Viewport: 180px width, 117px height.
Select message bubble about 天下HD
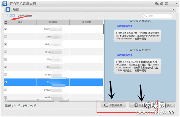pyautogui.click(x=137, y=66)
